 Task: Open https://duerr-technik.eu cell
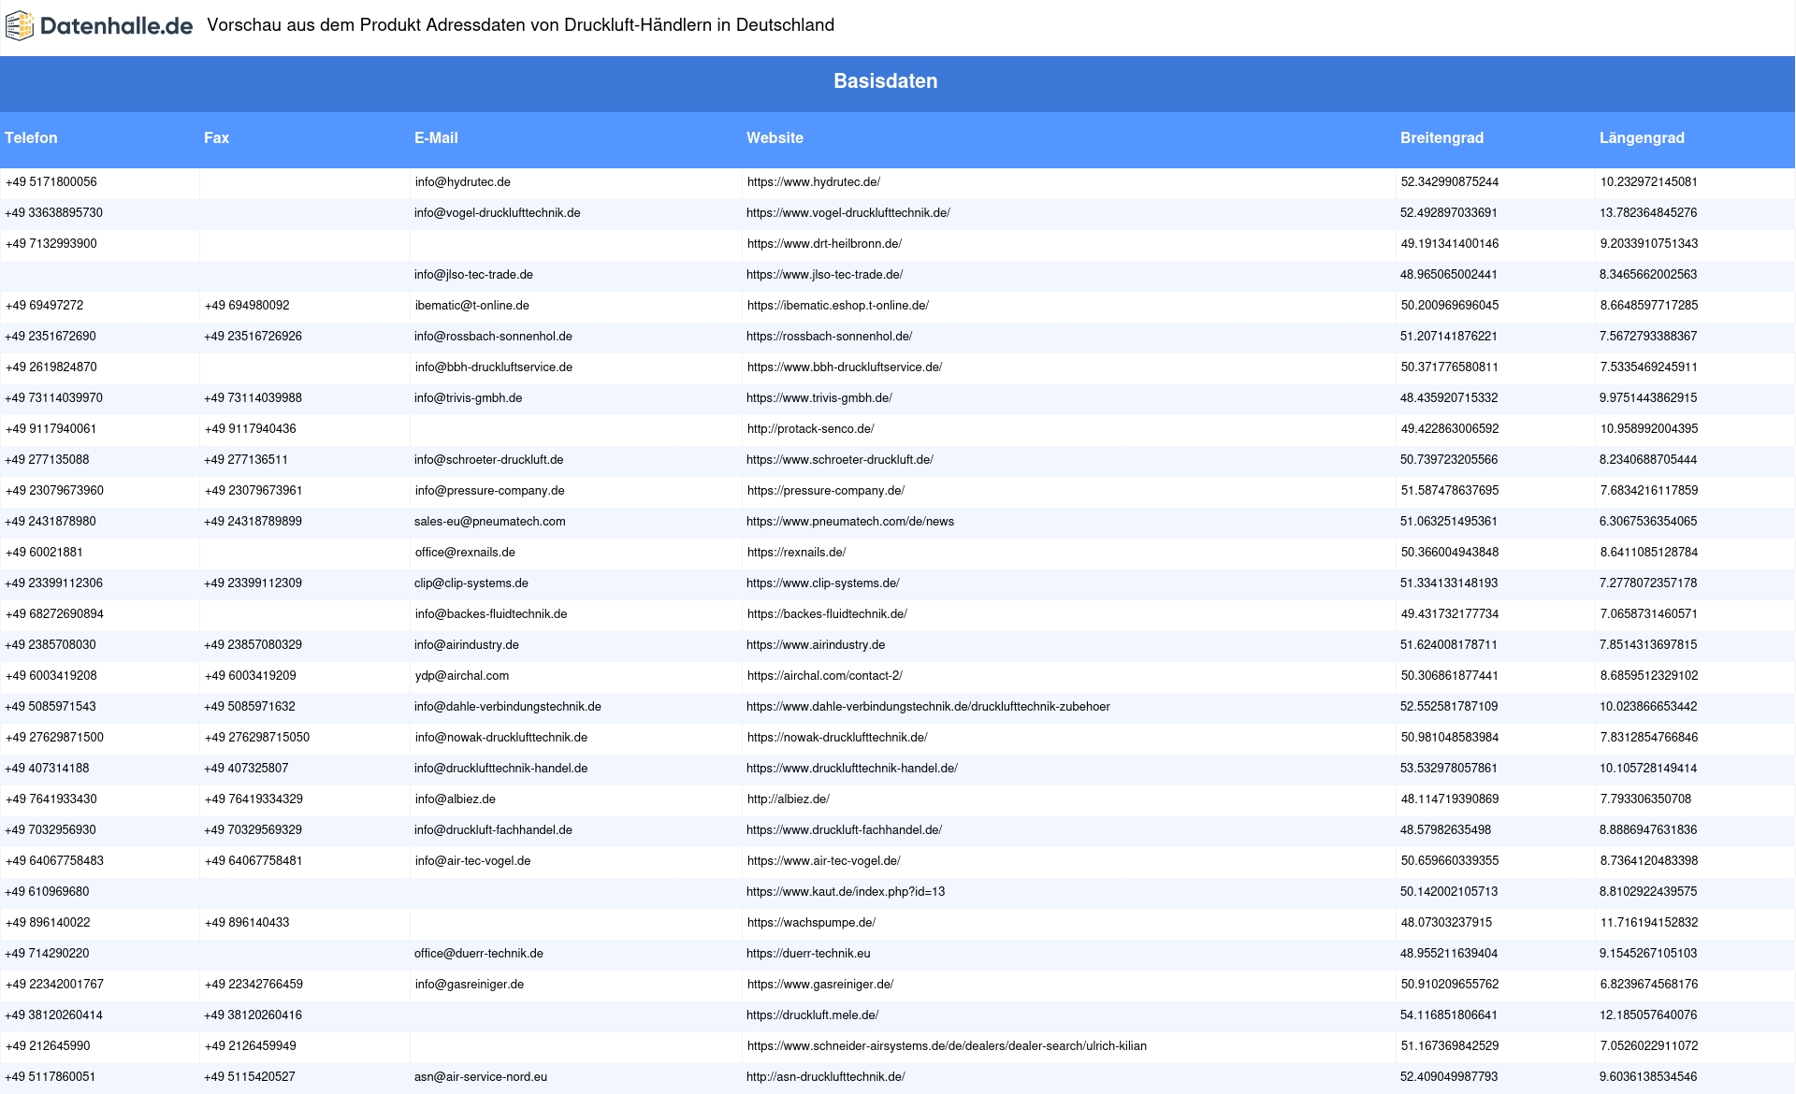pos(808,954)
